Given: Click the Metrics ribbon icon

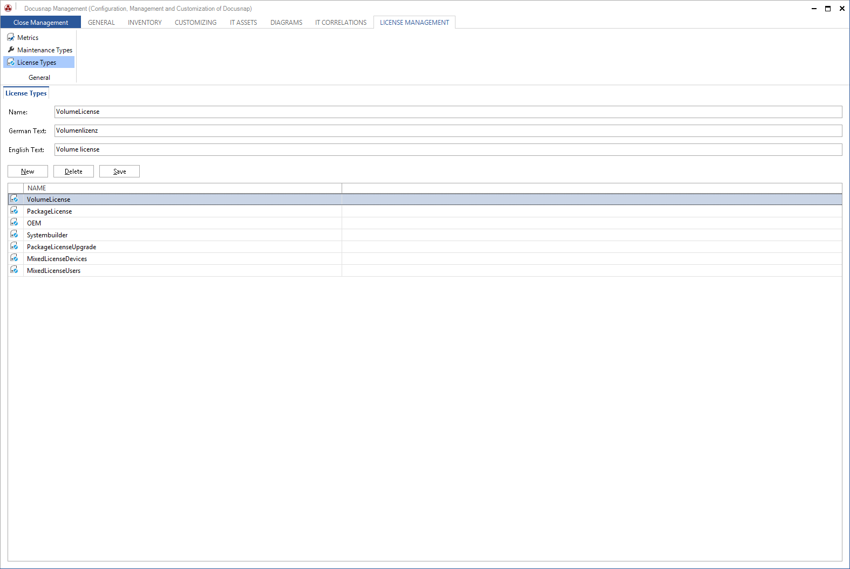Looking at the screenshot, I should [11, 37].
